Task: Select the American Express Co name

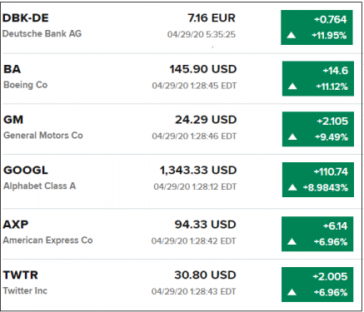Action: tap(47, 240)
